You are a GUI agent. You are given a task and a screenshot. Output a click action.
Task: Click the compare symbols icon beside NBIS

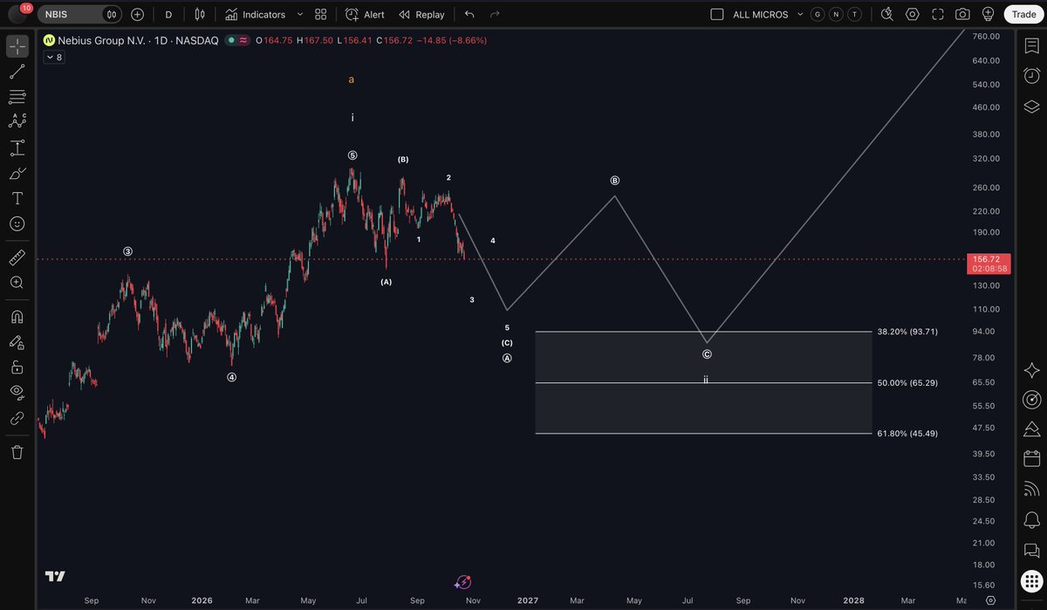click(112, 14)
